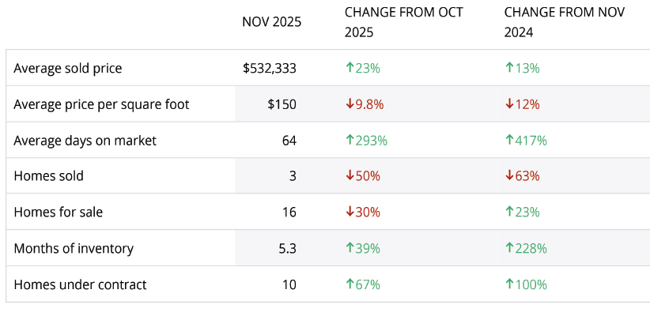Image resolution: width=650 pixels, height=316 pixels.
Task: Click the NOV 2025 column header
Action: pyautogui.click(x=271, y=22)
